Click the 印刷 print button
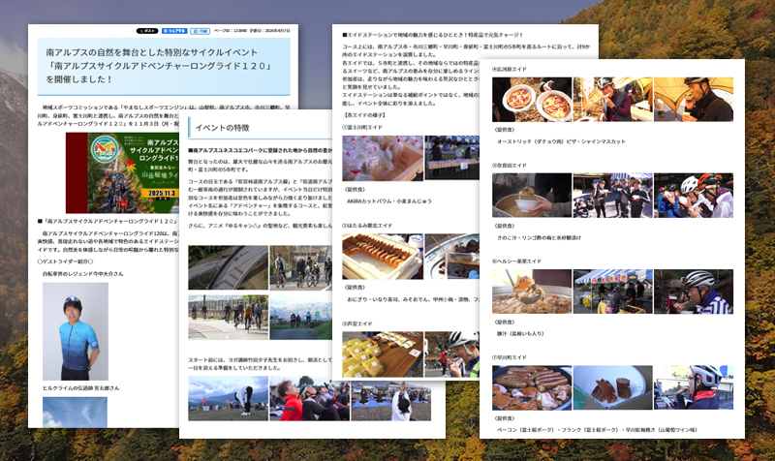Image resolution: width=775 pixels, height=461 pixels. point(201,31)
